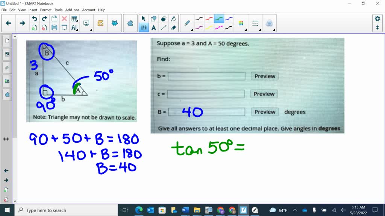Switch to the blue pen style
The width and height of the screenshot is (385, 216).
click(x=229, y=18)
